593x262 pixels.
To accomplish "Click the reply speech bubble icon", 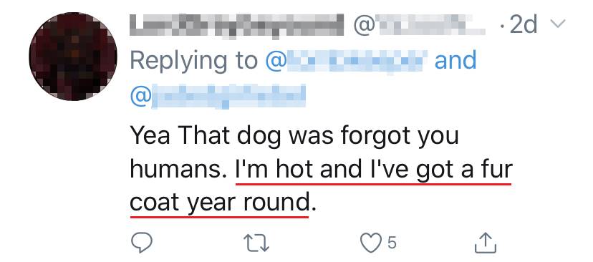I will click(141, 243).
